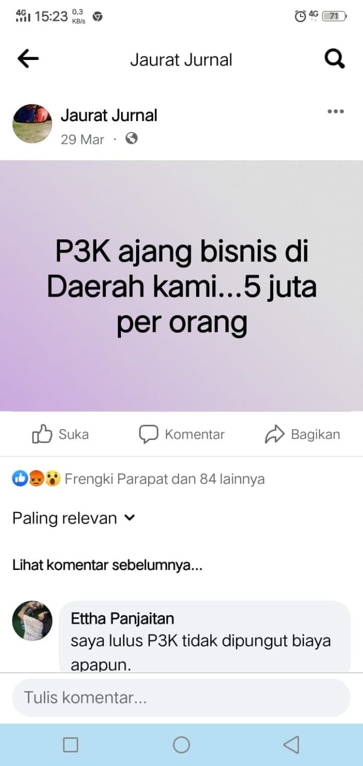The image size is (363, 766).
Task: Tap the Komentar speech bubble icon
Action: click(148, 434)
